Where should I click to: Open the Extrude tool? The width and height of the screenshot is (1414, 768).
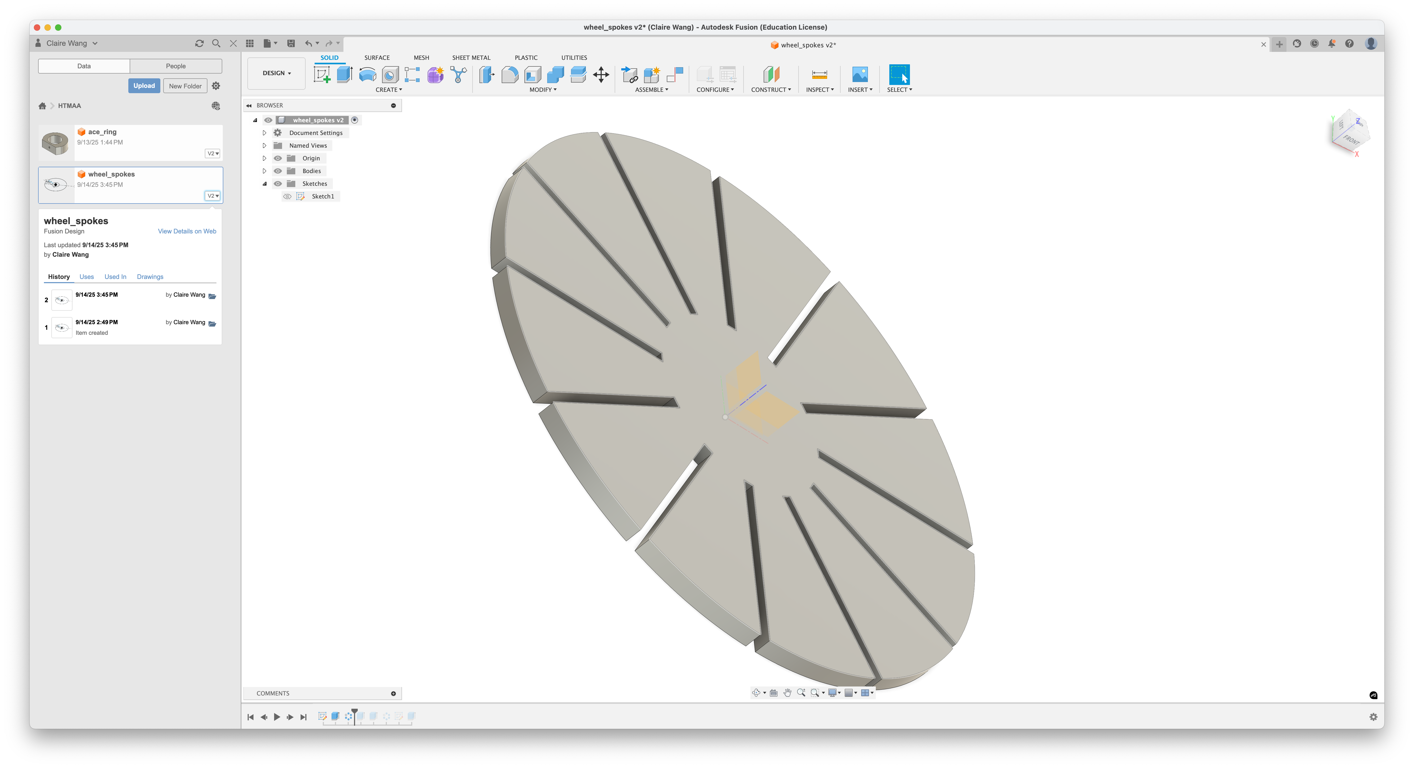(344, 74)
